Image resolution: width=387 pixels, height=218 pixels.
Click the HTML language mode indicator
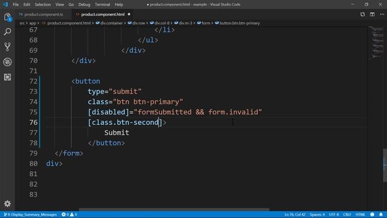360,214
